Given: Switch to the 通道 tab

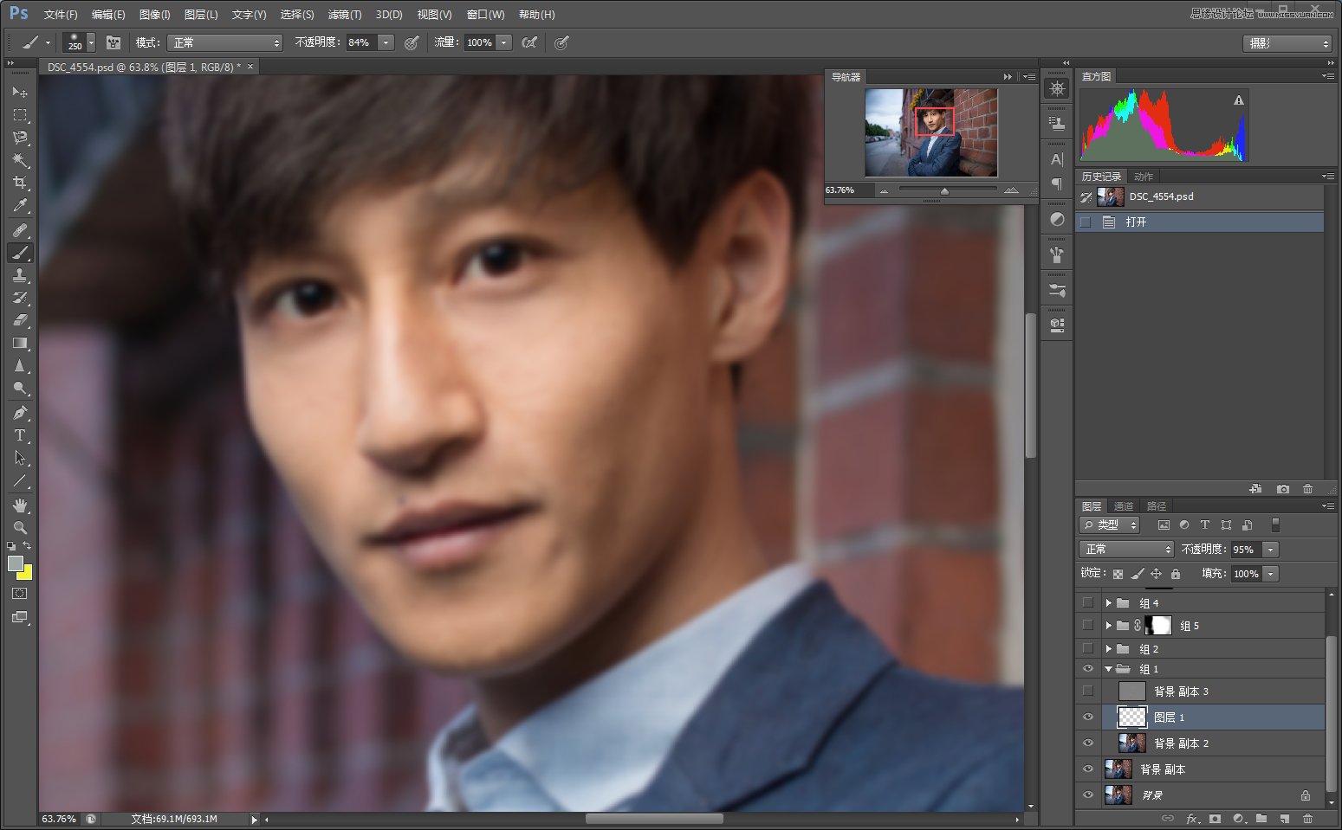Looking at the screenshot, I should [1123, 505].
